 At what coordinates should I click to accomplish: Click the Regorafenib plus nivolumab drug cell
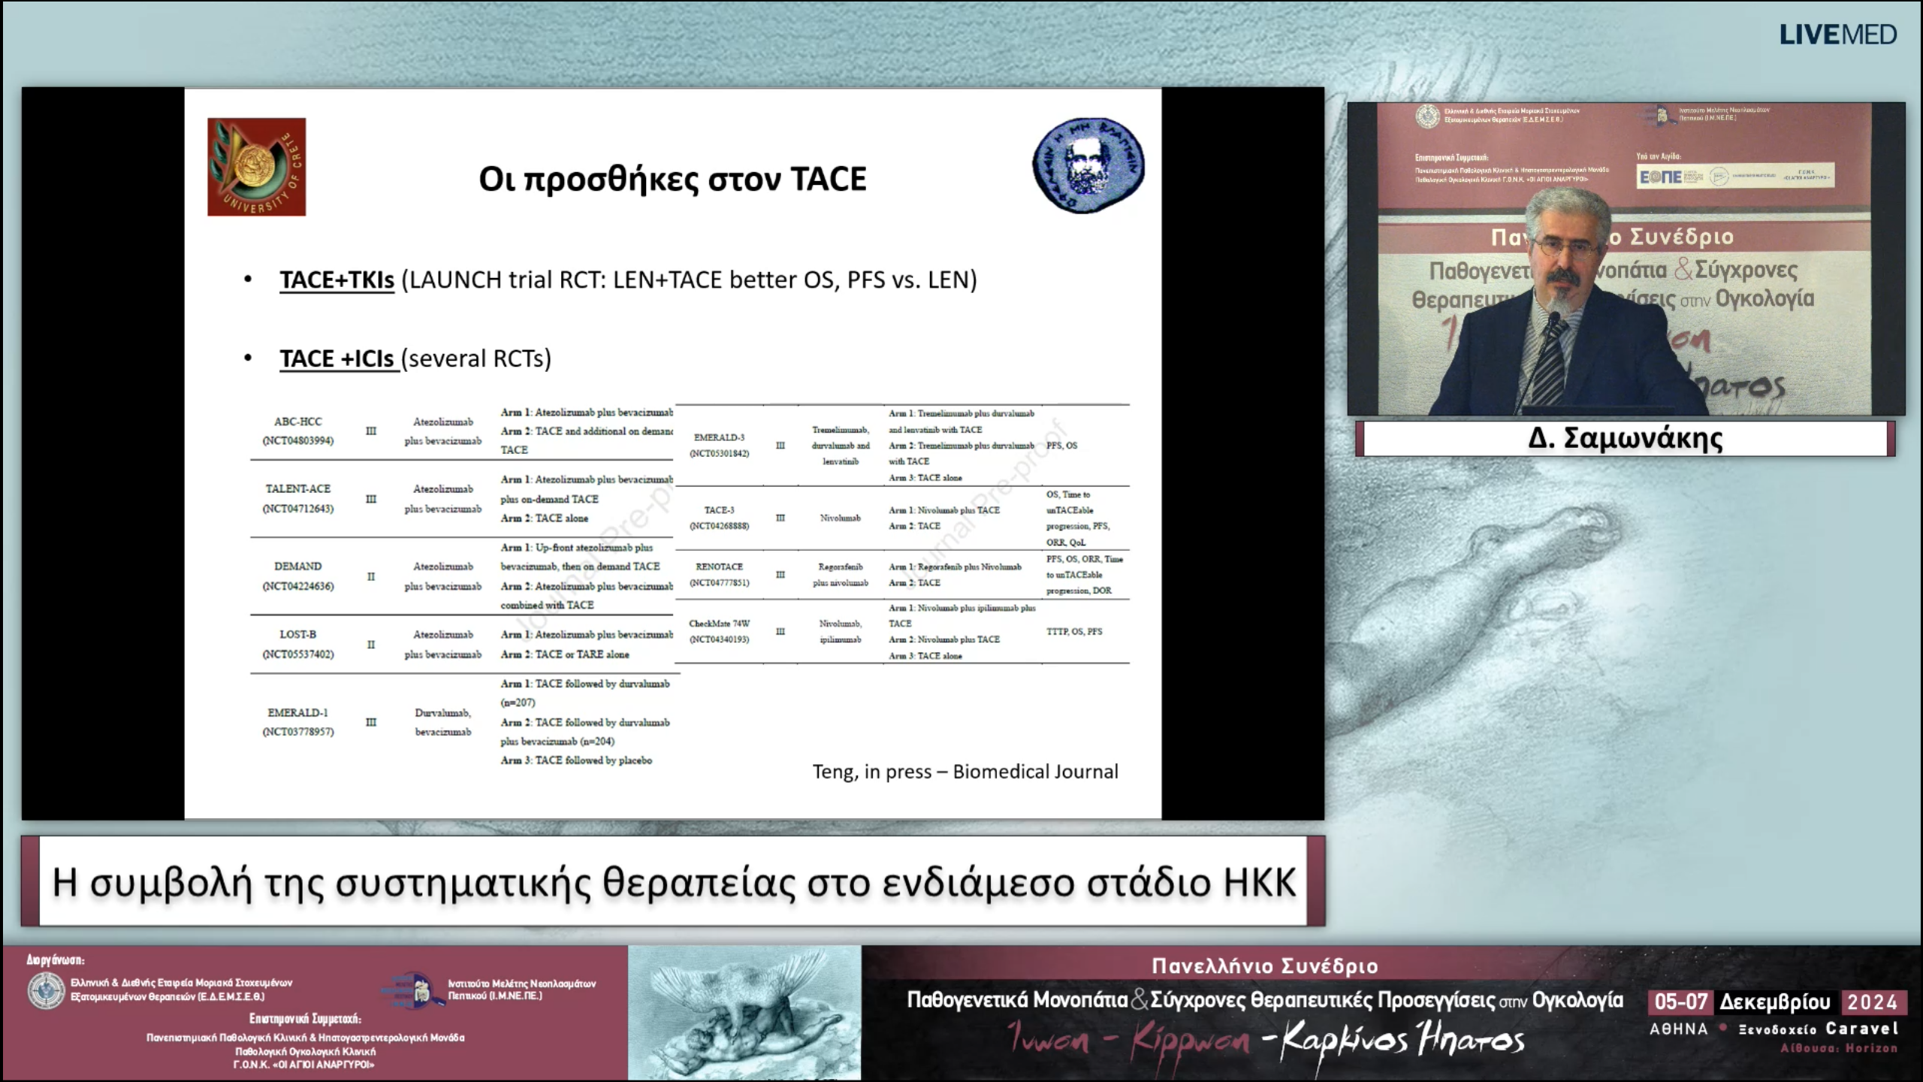840,574
